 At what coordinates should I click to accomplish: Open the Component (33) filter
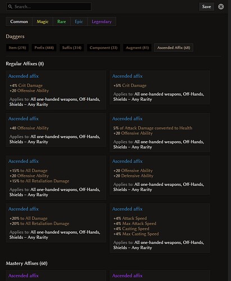pos(103,48)
